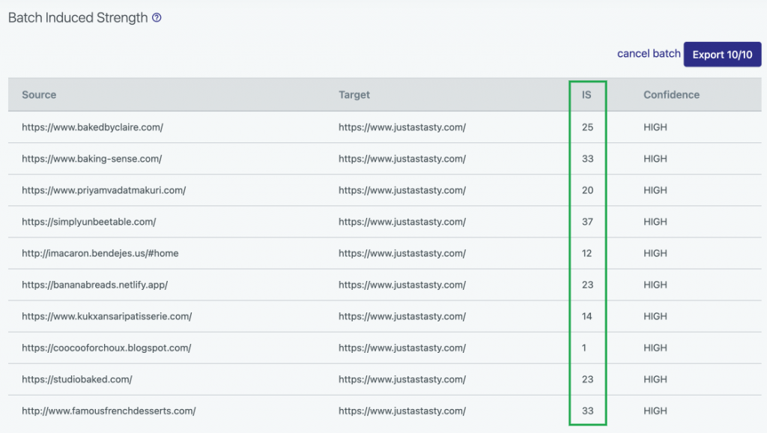Click HIGH confidence in bananabreads row
The height and width of the screenshot is (433, 767).
coord(655,285)
